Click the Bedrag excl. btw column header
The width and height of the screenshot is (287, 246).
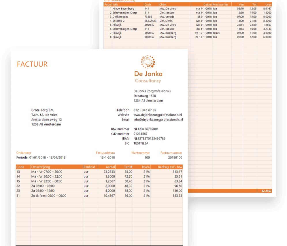170,167
